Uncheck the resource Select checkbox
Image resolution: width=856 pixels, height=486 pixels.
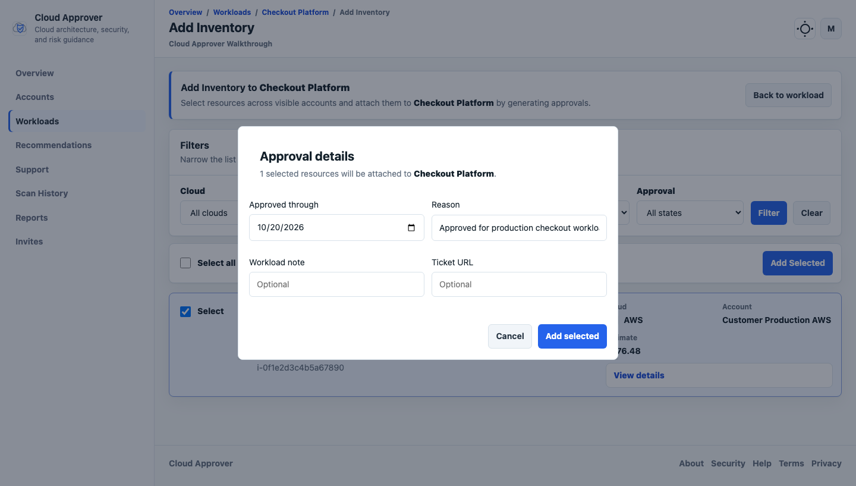point(185,311)
